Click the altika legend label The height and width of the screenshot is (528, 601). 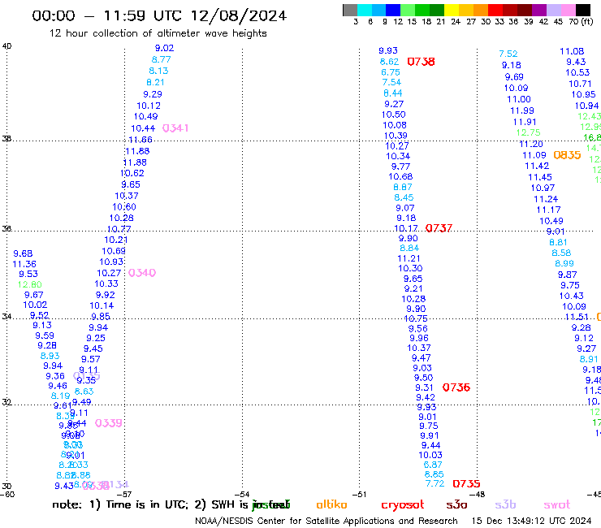click(331, 504)
